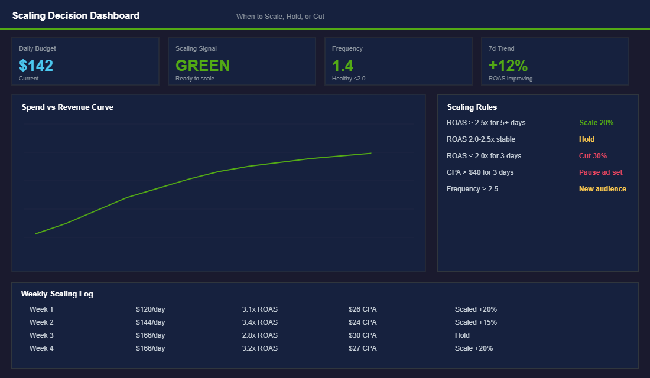Select the Week 3 Hold status
The image size is (650, 378).
point(462,335)
